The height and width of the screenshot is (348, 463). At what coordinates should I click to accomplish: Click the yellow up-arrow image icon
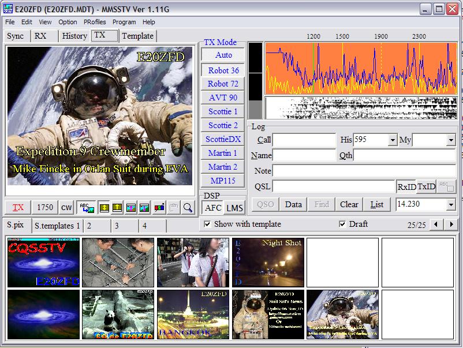click(117, 208)
